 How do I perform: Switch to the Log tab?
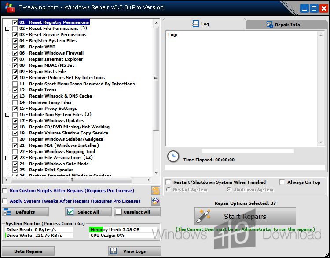(204, 24)
